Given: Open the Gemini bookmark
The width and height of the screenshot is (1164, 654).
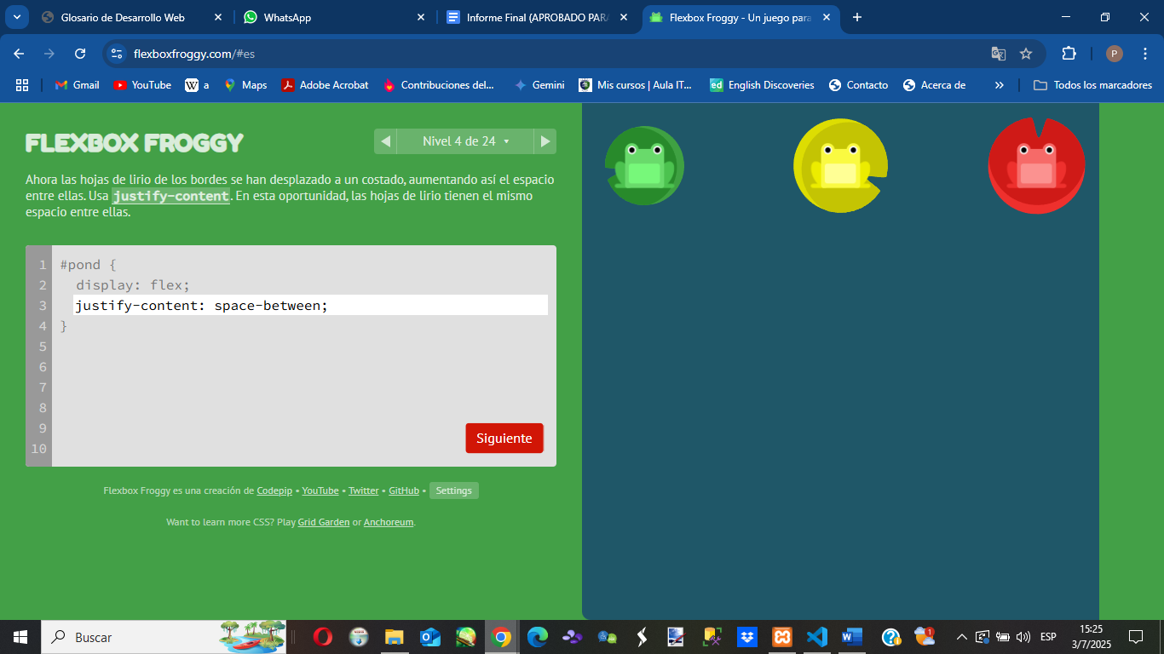Looking at the screenshot, I should pos(539,85).
